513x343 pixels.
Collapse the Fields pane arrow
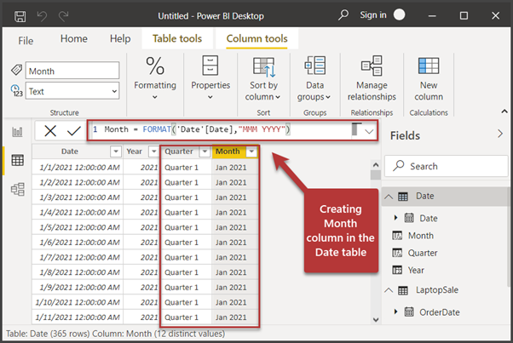(x=500, y=134)
